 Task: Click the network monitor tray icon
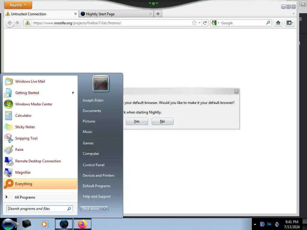270,224
